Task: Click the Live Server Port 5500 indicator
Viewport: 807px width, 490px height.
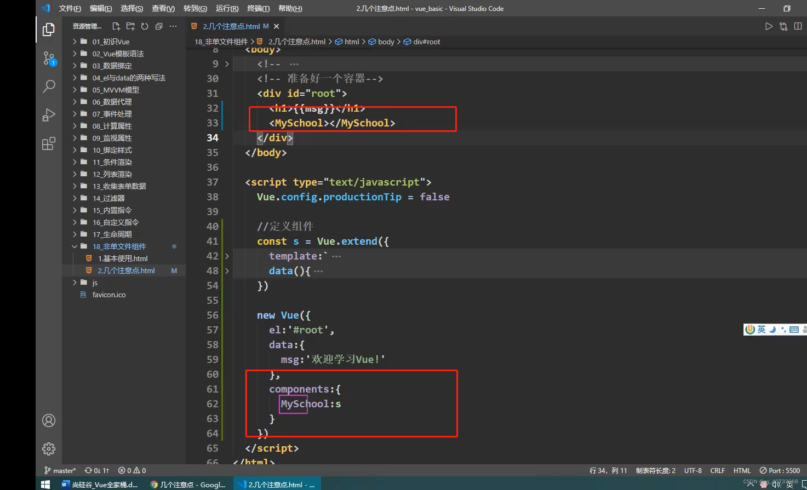Action: pyautogui.click(x=780, y=470)
